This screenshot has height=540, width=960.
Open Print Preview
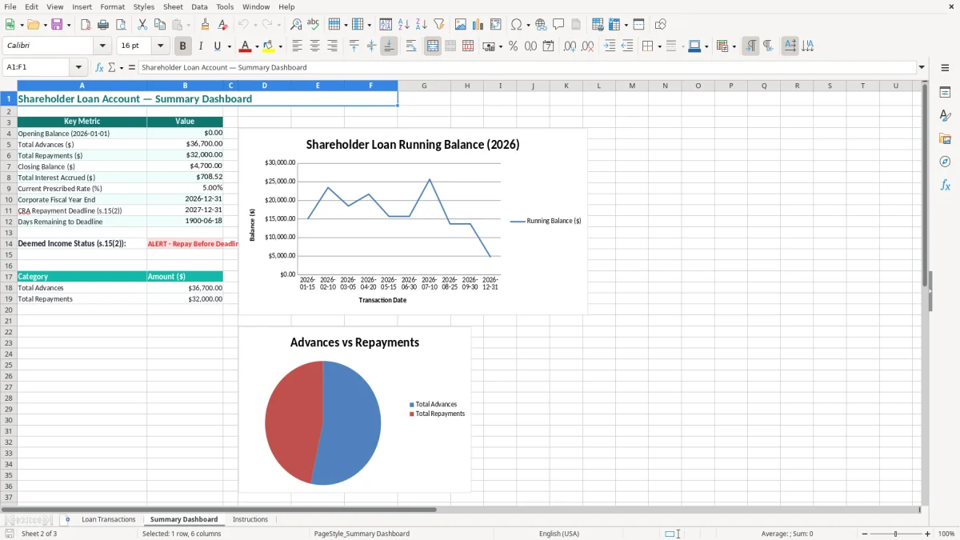(121, 25)
